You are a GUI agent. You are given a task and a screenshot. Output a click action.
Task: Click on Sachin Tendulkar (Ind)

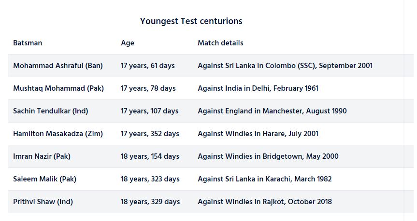click(x=51, y=111)
